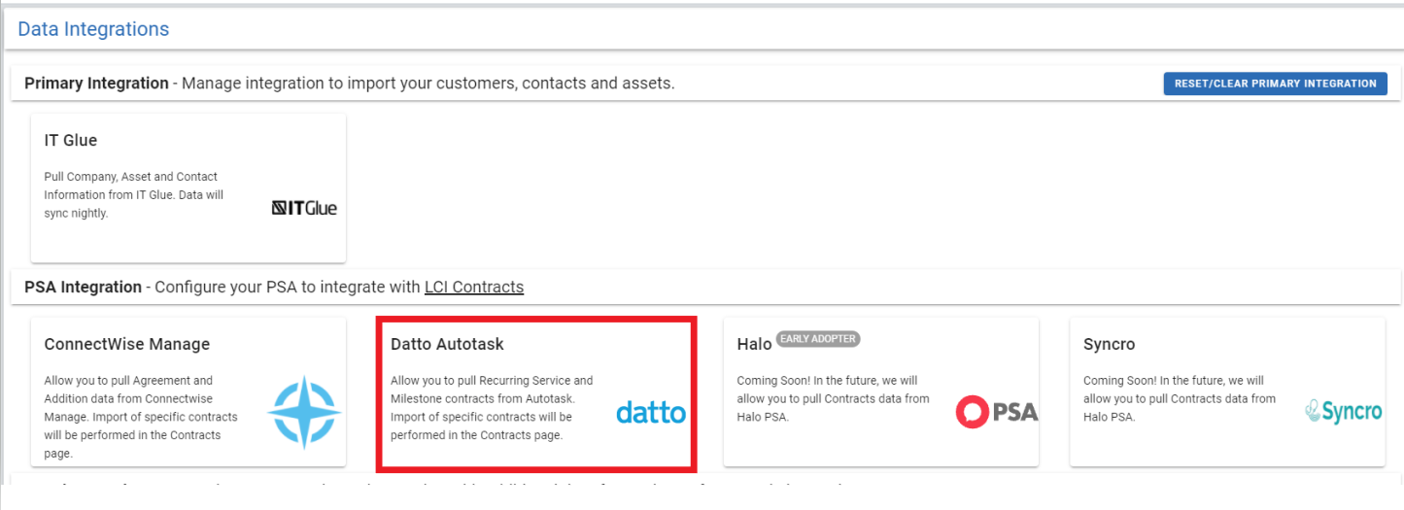
Task: Open the IT Glue integration card title
Action: click(71, 140)
